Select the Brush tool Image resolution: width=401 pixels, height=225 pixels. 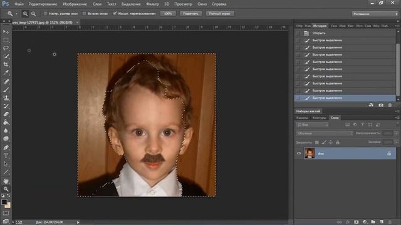[6, 90]
